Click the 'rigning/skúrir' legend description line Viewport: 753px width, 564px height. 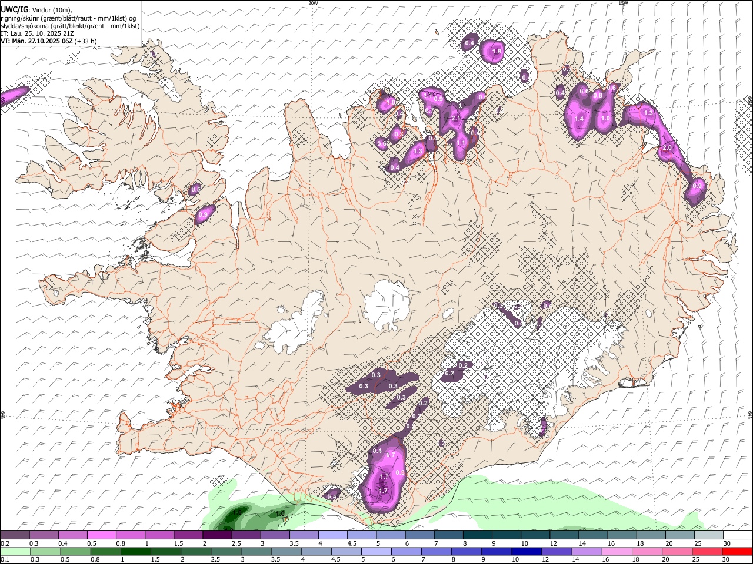[x=68, y=18]
